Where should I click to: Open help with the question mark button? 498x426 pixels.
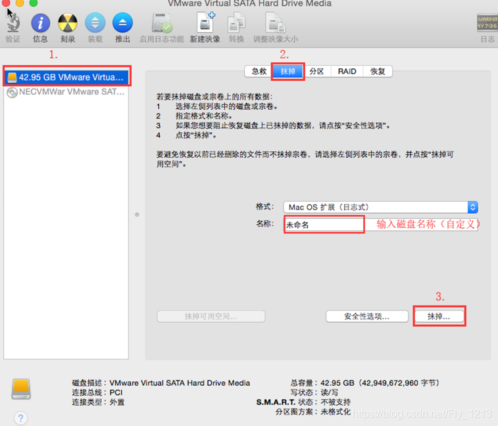click(20, 417)
